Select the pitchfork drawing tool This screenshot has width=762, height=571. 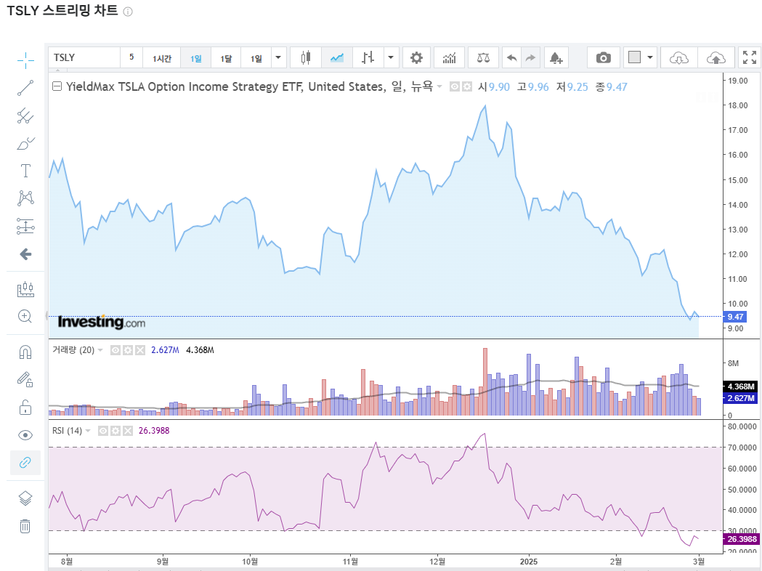[25, 116]
